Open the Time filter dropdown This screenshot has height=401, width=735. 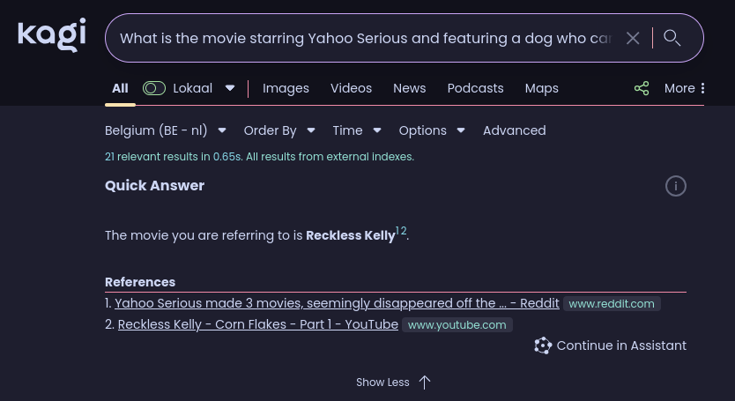(357, 130)
